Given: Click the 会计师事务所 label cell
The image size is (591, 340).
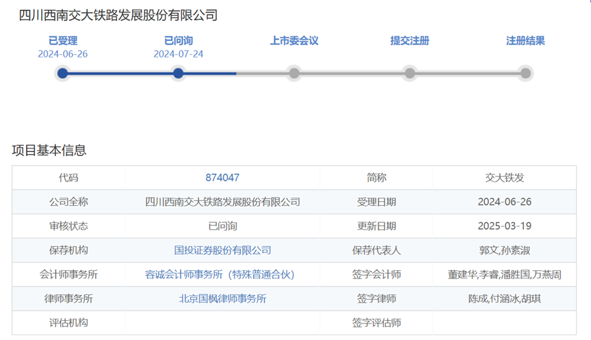Looking at the screenshot, I should point(68,274).
